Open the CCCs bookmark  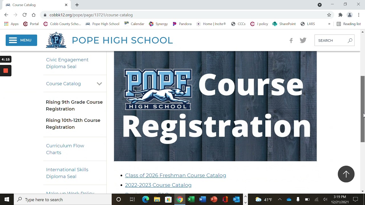click(x=238, y=24)
